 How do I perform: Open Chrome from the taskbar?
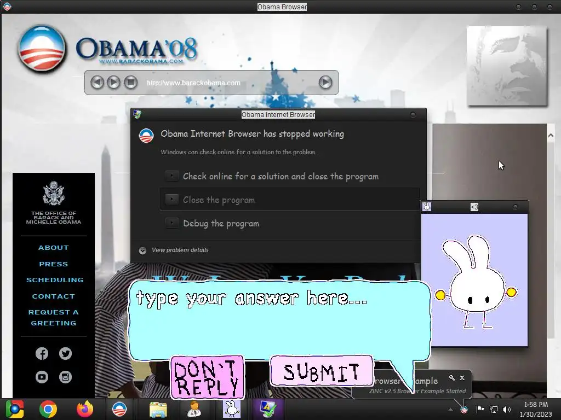48,409
